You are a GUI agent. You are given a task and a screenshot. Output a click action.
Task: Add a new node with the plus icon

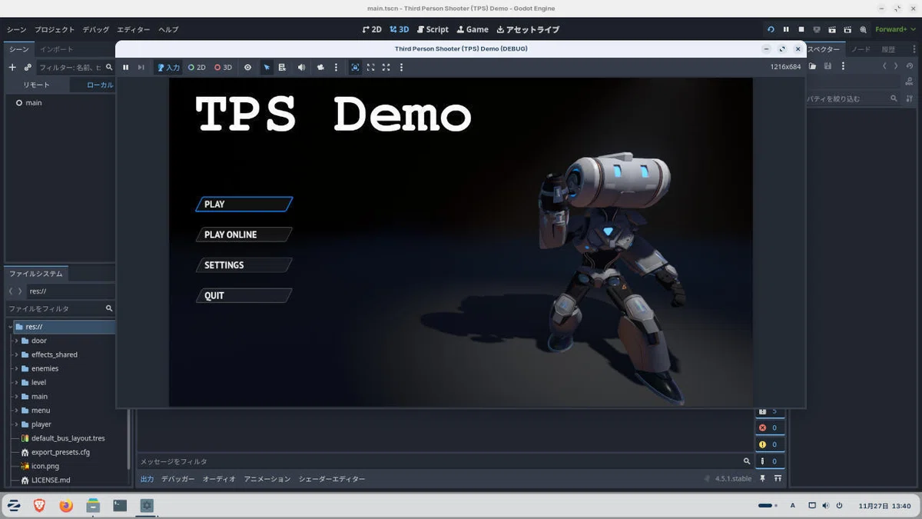click(12, 68)
